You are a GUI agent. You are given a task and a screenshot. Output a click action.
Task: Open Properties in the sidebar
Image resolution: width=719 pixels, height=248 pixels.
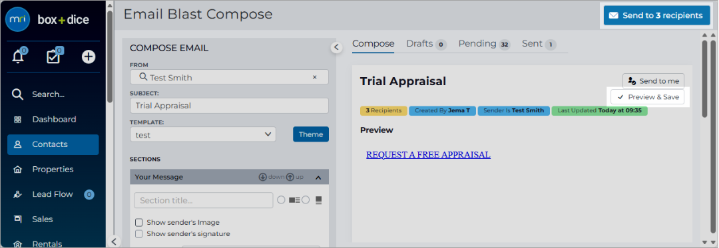pos(53,170)
